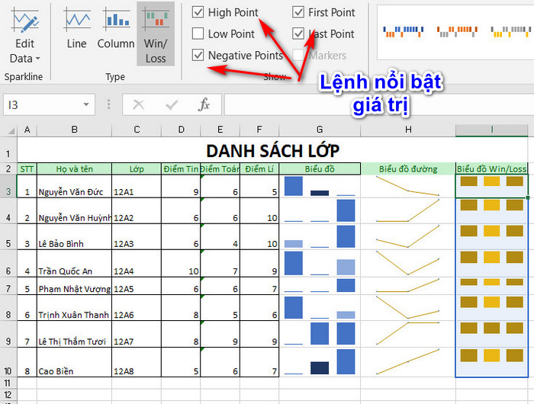Click into the formula bar input
The image size is (534, 404).
point(378,105)
